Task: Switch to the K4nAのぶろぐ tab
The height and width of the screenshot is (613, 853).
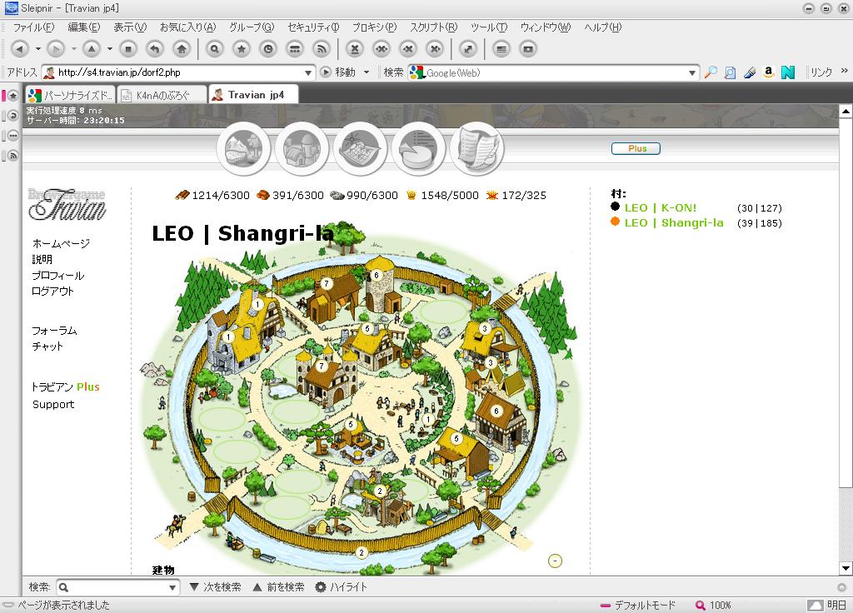Action: 162,95
